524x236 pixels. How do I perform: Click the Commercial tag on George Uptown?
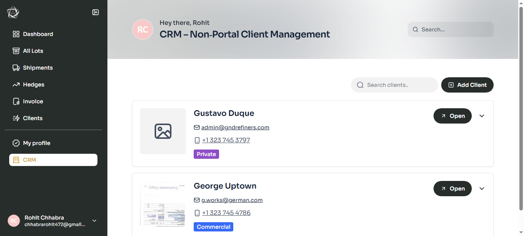point(213,227)
